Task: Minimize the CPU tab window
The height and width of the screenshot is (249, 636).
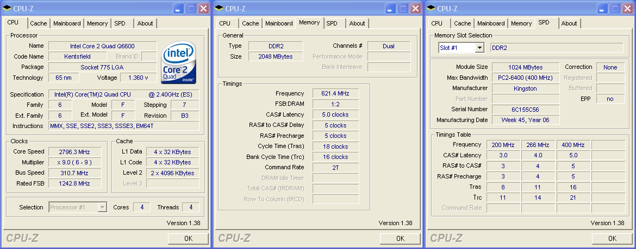Action: tap(179, 8)
